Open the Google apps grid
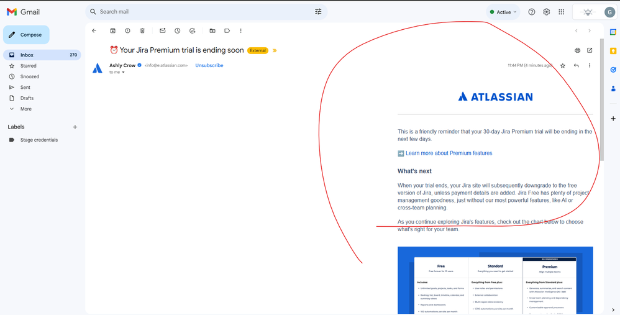 [x=562, y=12]
